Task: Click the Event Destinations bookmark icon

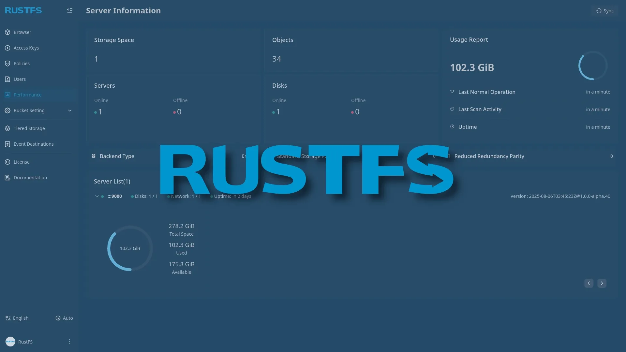Action: click(7, 144)
